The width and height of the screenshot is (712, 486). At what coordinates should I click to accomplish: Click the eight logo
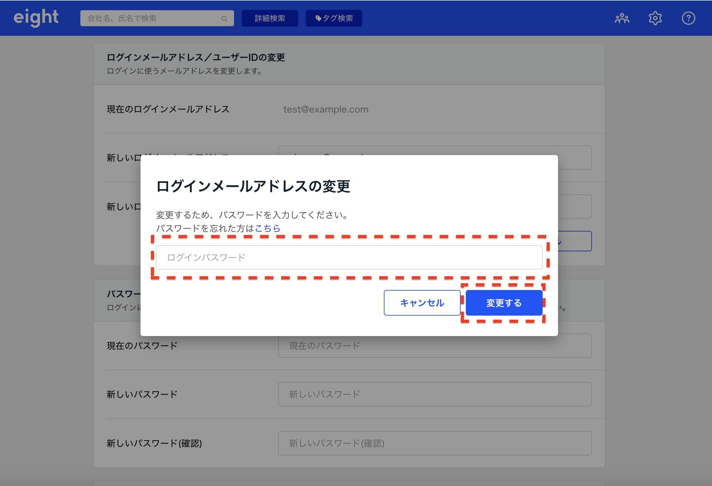pos(36,18)
